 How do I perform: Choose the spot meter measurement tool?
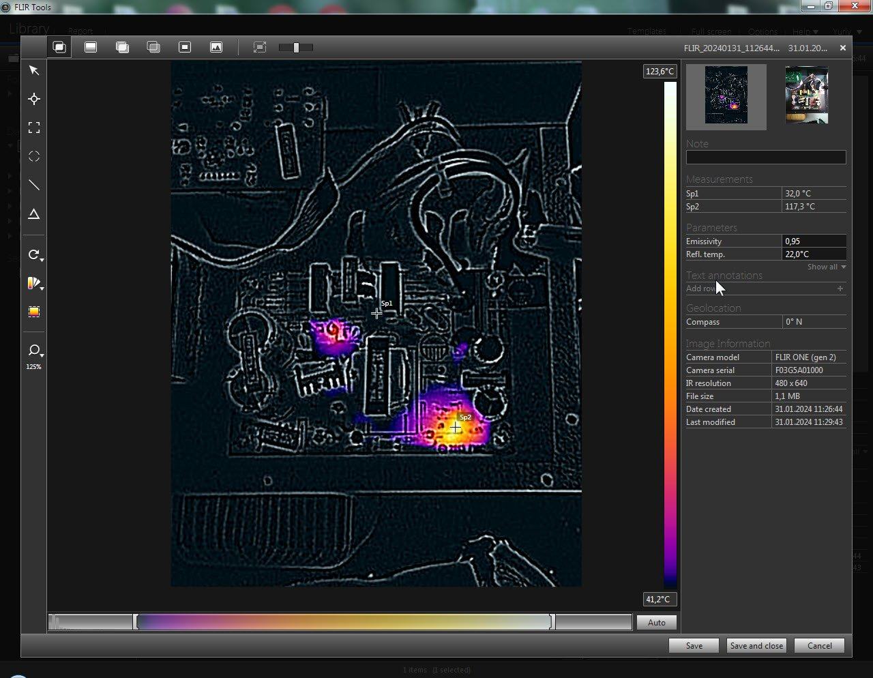point(34,100)
